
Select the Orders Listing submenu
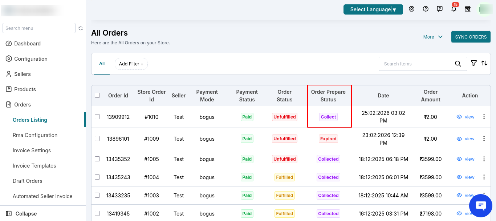pos(30,120)
